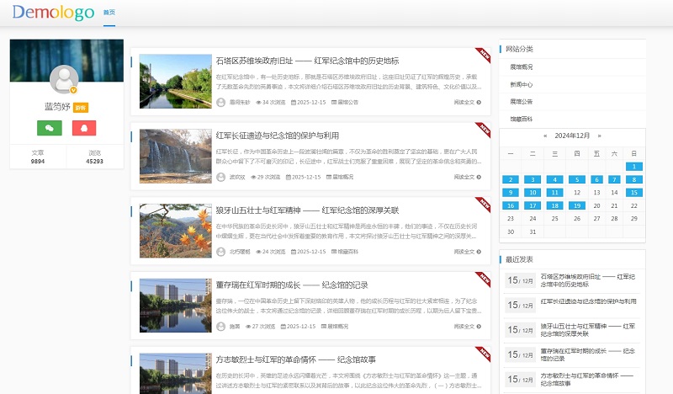Viewport: 673px width, 394px height.
Task: Click the orange tag next to 蓝筠妤
Action: 81,108
